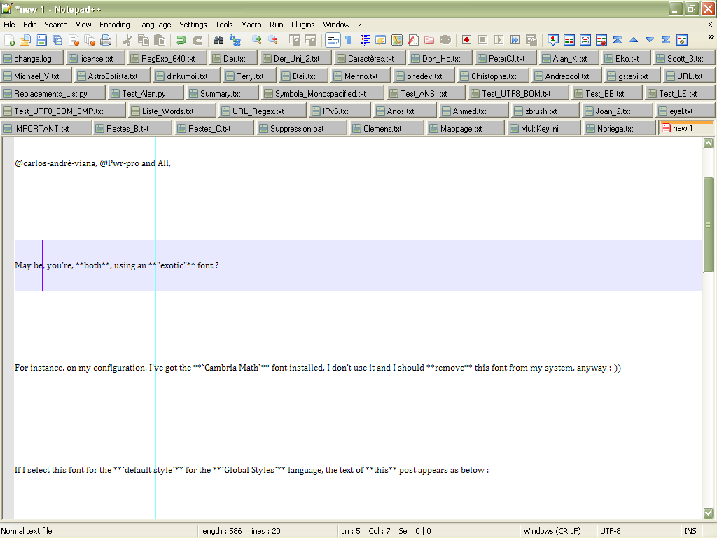The width and height of the screenshot is (717, 538).
Task: Open the Function List icon
Action: pyautogui.click(x=413, y=40)
